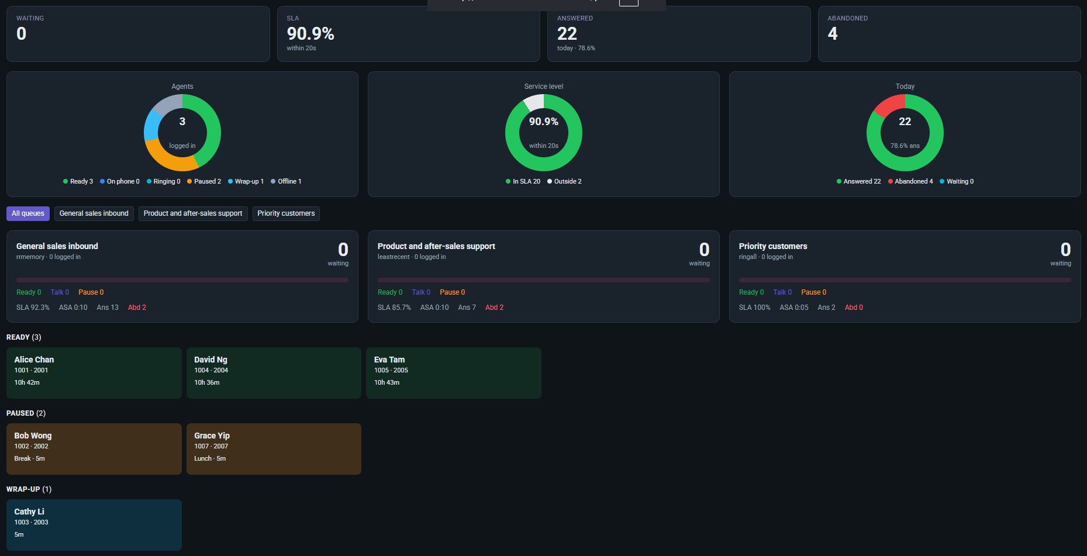
Task: Click the WAITING summary card at top
Action: (x=138, y=34)
